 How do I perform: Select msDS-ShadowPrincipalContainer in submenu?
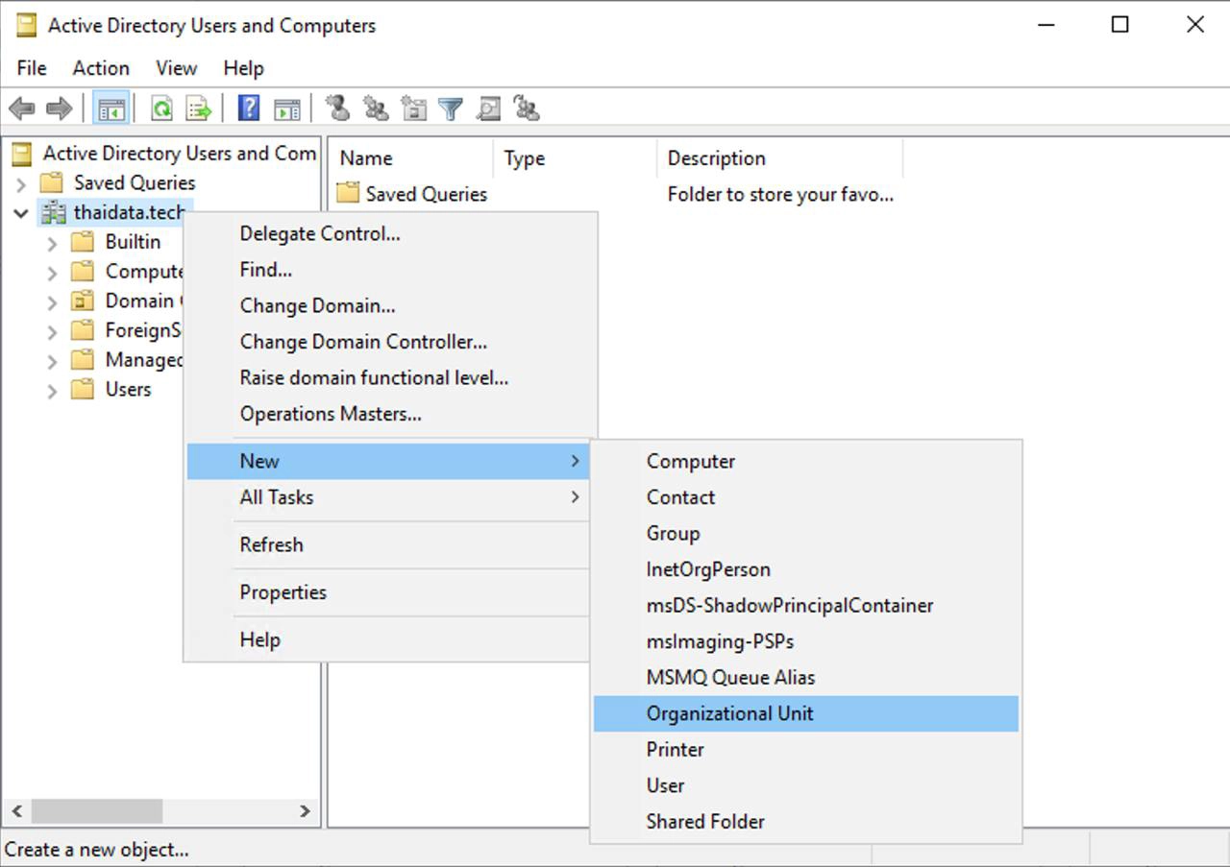[x=805, y=606]
